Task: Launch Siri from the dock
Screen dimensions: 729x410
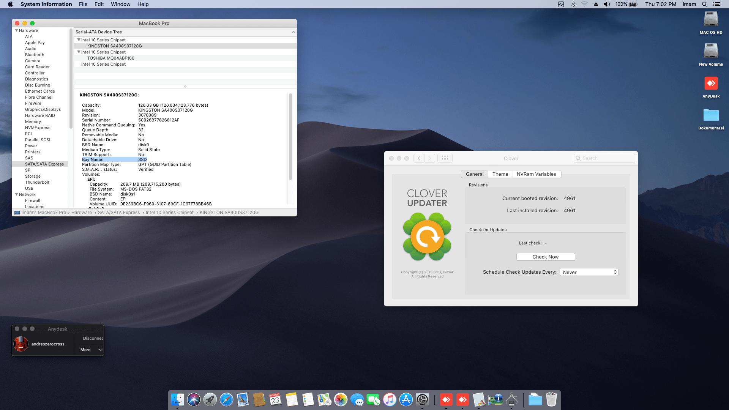Action: coord(194,399)
